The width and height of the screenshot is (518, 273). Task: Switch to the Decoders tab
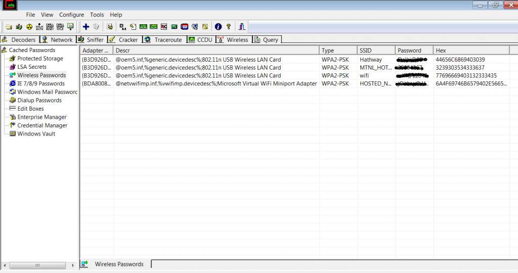tap(20, 39)
